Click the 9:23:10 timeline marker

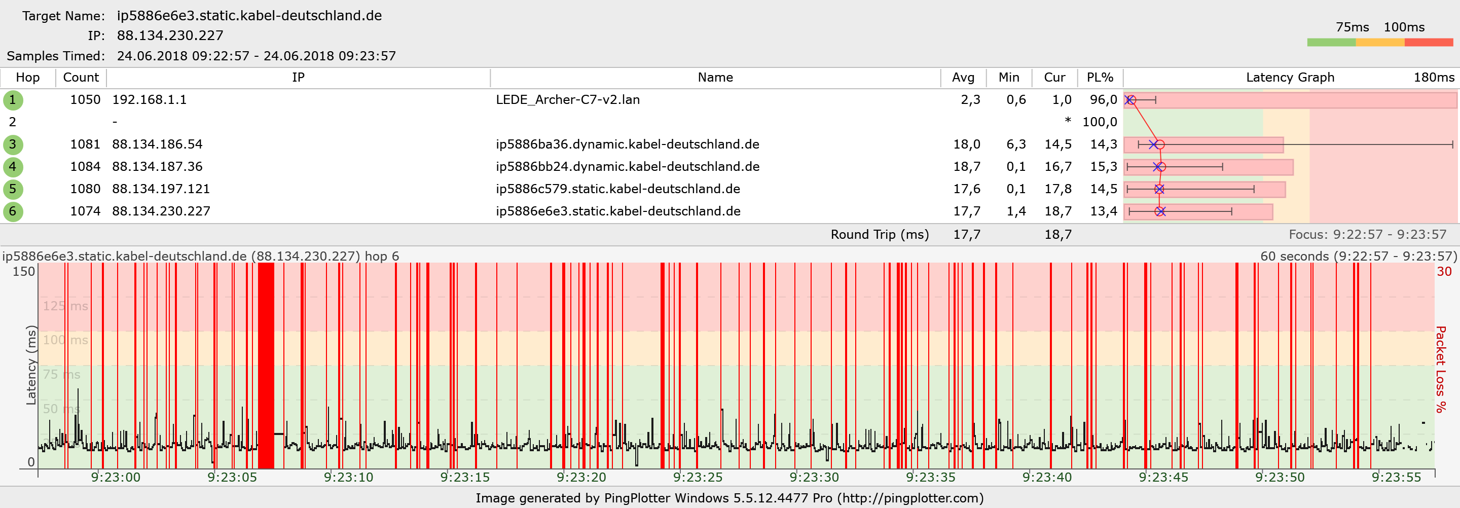pos(349,478)
